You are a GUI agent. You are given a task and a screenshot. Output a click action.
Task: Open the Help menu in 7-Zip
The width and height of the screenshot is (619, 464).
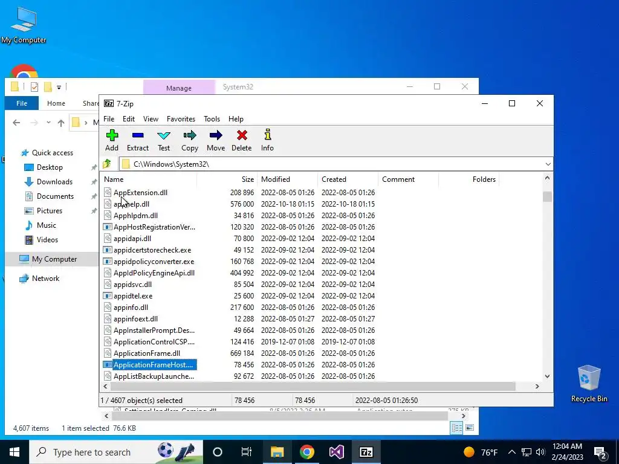click(236, 119)
